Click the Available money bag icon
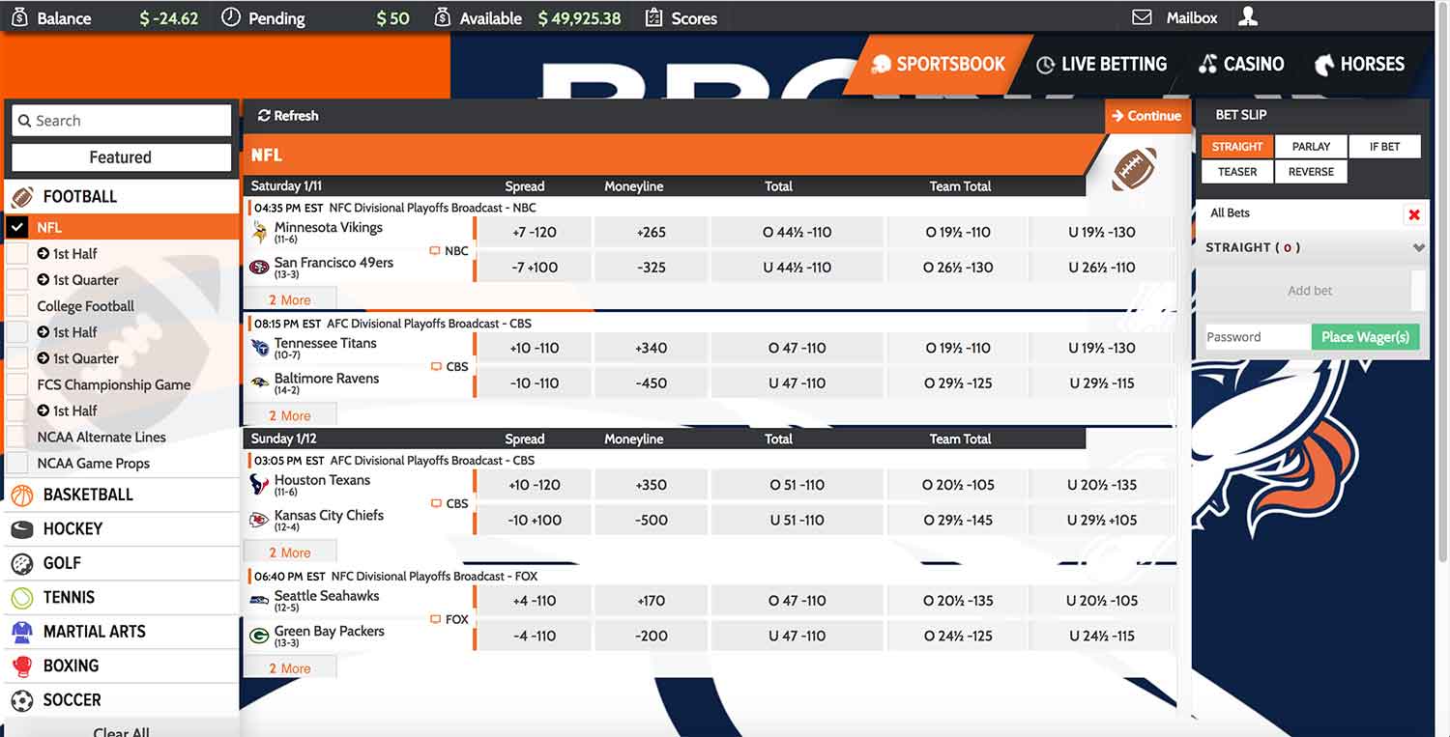 (x=442, y=17)
